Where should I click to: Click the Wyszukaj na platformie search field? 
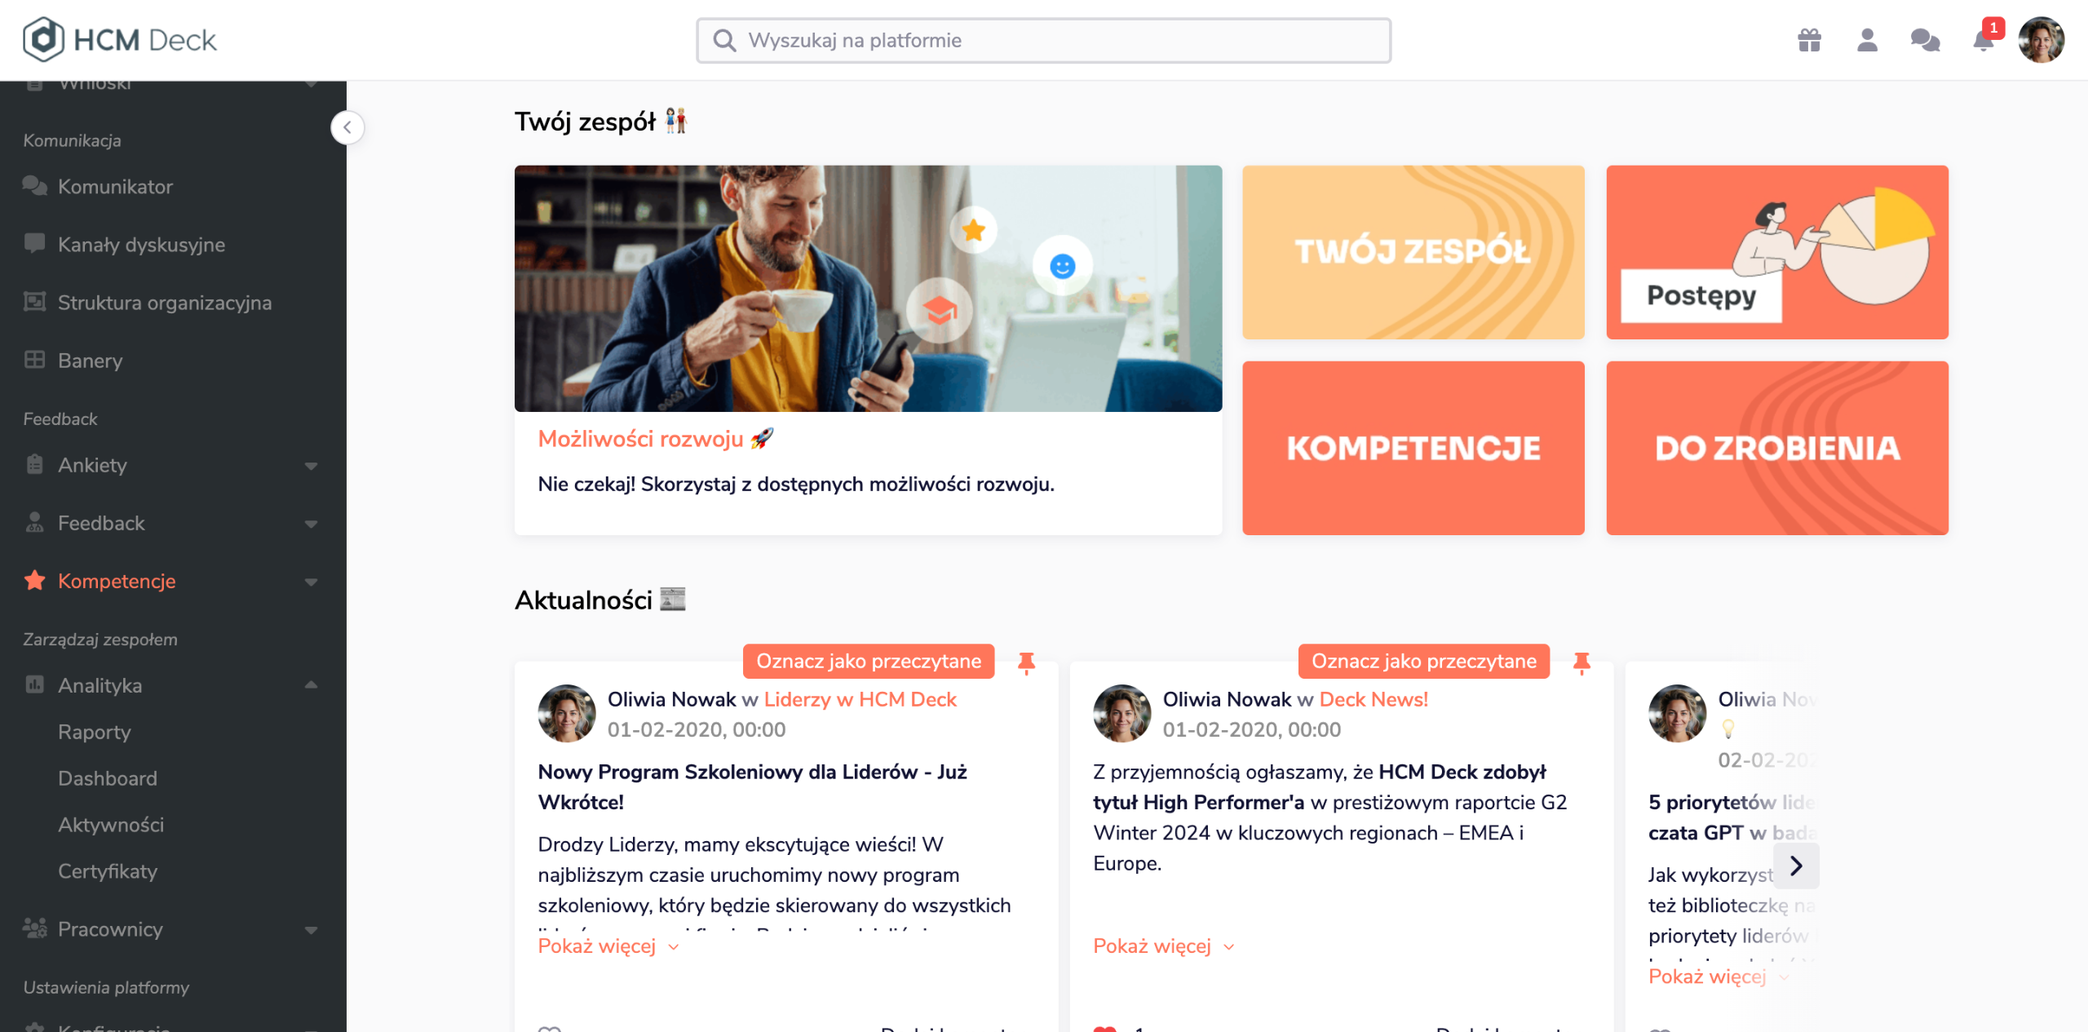tap(1043, 40)
